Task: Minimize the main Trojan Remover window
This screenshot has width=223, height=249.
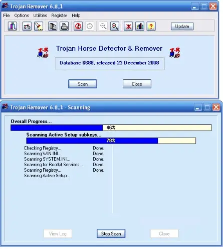Action: point(195,7)
